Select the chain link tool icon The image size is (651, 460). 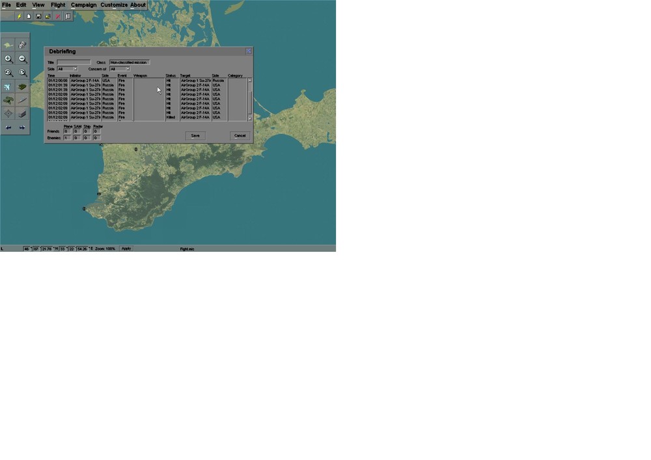[x=22, y=45]
